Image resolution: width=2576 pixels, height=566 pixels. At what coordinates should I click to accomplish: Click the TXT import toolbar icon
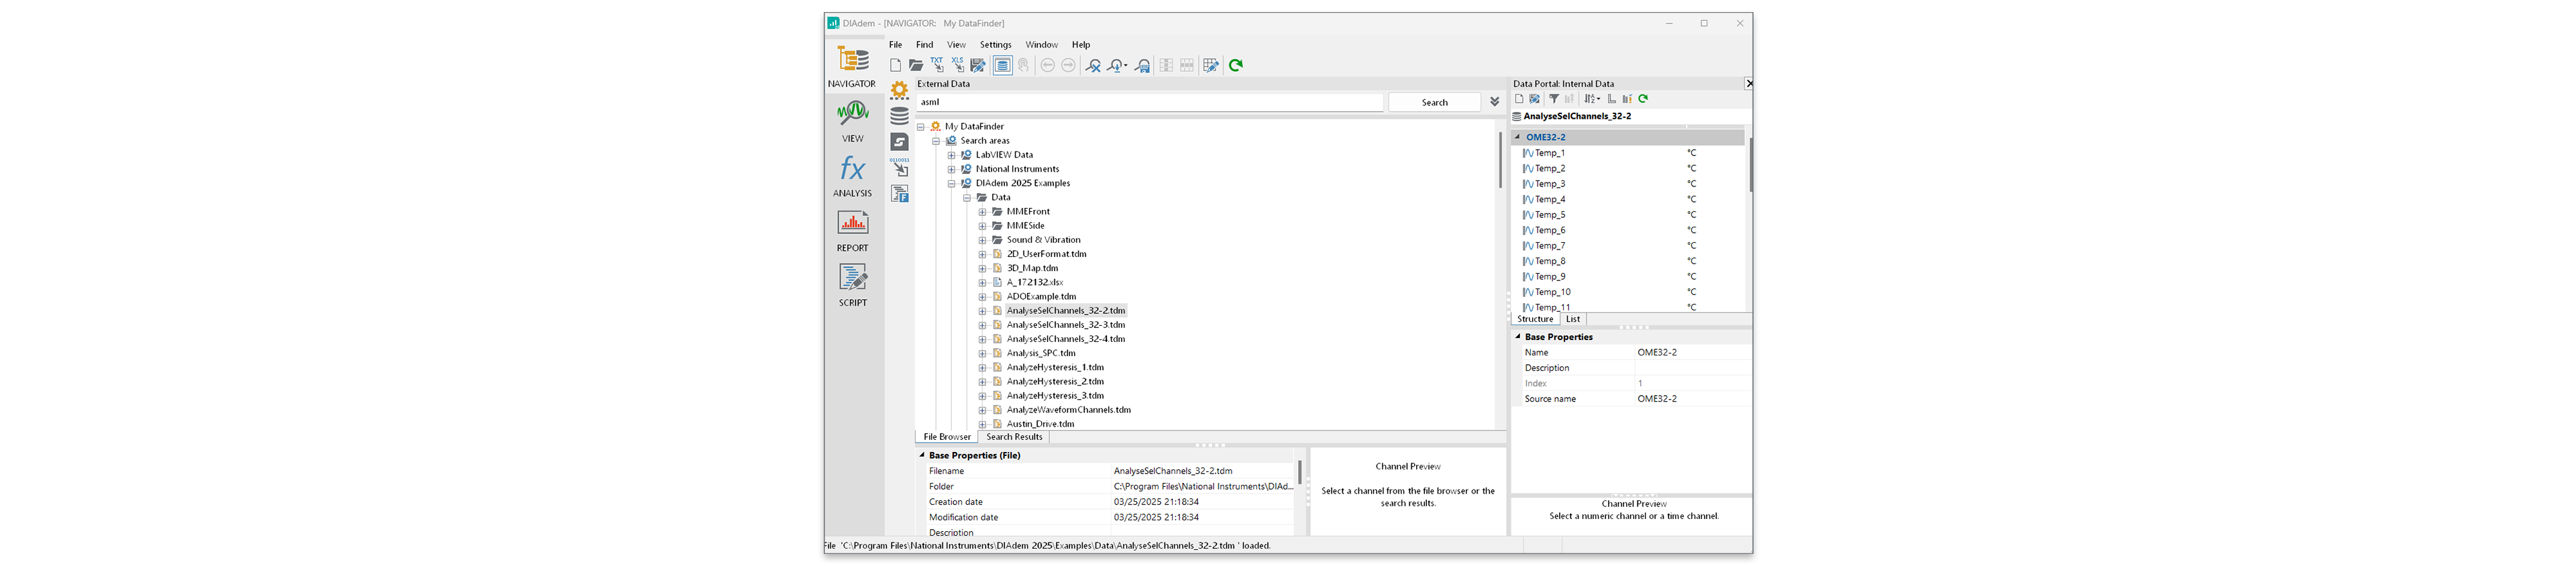click(x=937, y=65)
